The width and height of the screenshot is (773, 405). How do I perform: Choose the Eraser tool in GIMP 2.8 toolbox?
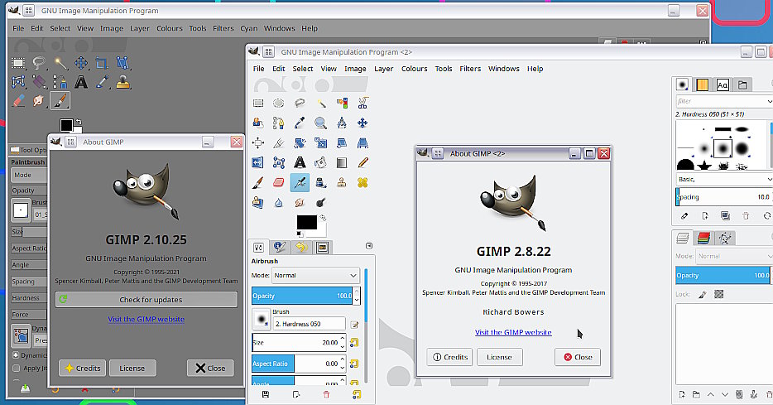[279, 182]
